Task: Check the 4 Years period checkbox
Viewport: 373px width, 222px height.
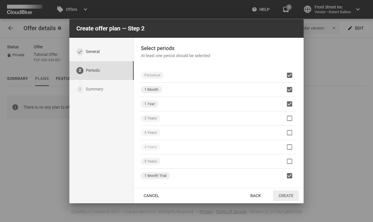Action: [x=290, y=147]
